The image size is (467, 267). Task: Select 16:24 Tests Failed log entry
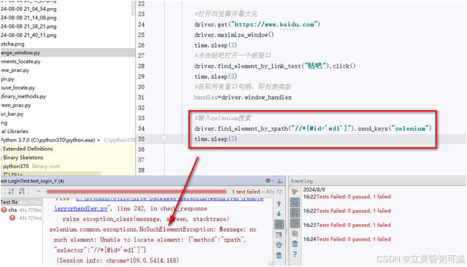coord(347,239)
